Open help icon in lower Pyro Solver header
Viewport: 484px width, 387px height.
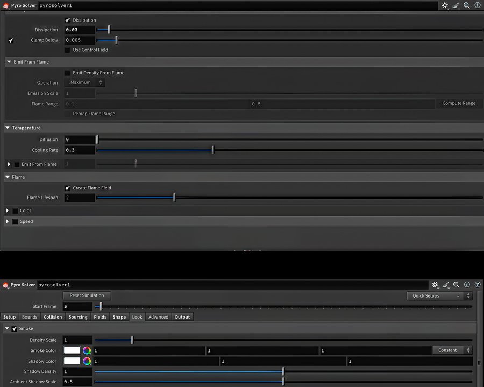[478, 284]
